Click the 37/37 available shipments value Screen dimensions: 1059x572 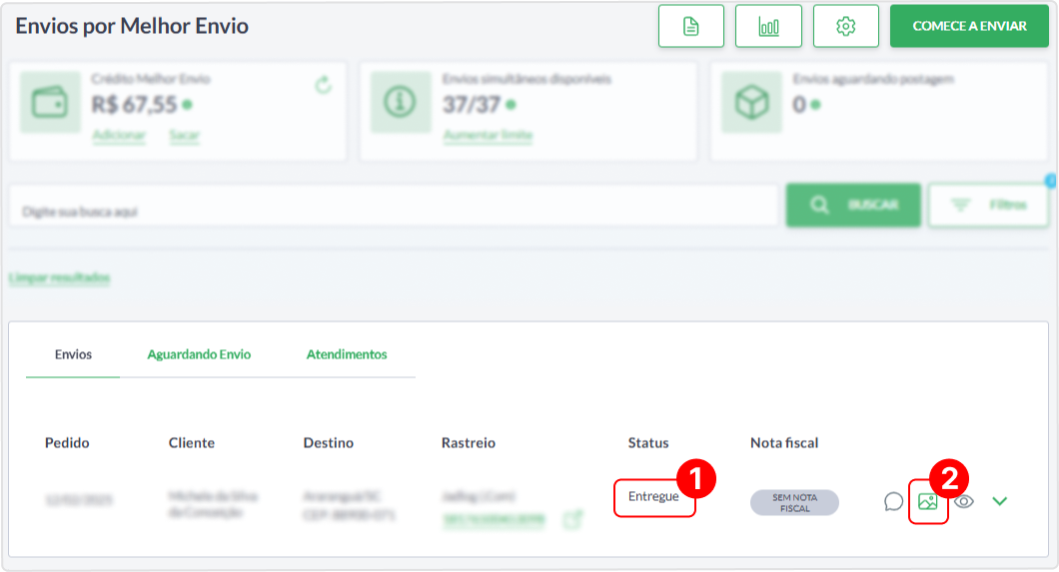pyautogui.click(x=472, y=105)
